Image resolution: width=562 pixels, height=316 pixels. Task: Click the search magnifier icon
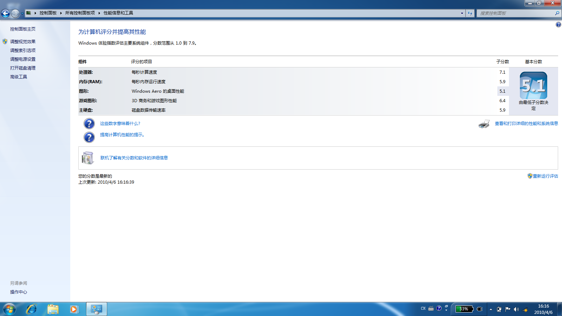coord(557,13)
